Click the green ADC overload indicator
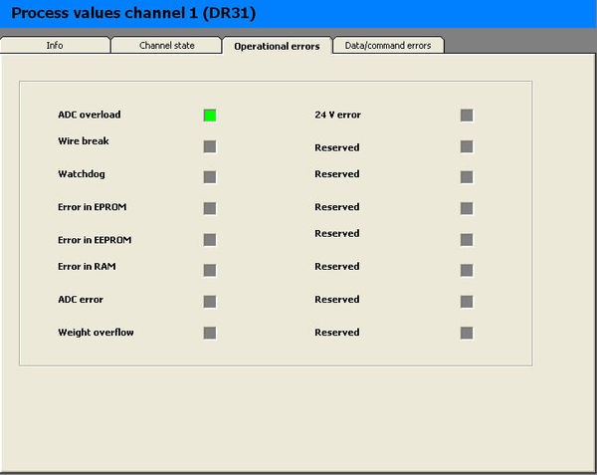Screen dimensions: 597x475 click(x=210, y=116)
